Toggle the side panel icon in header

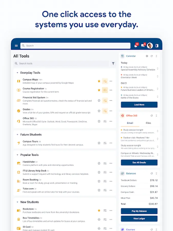(157, 46)
